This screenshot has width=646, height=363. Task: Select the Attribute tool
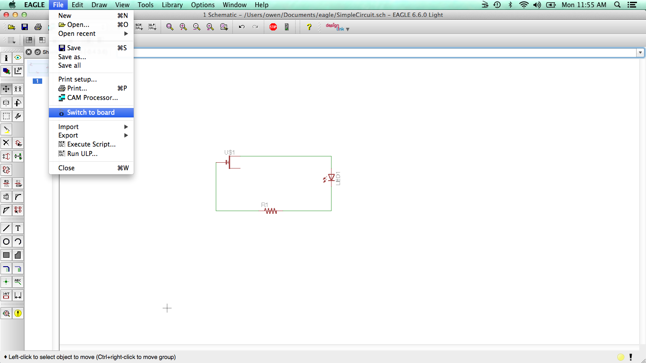pos(6,295)
